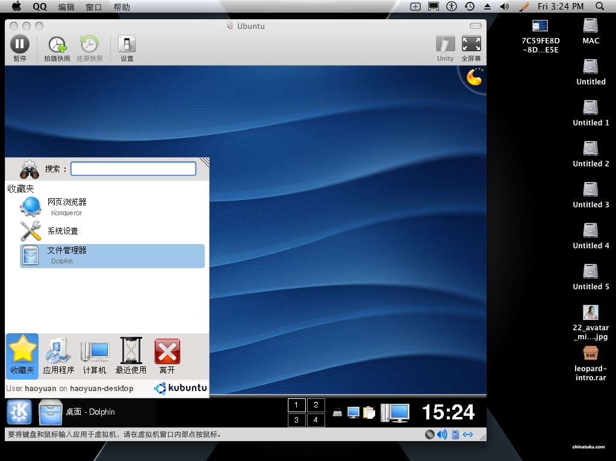Click the 15:24 panel clock
Screen dimensions: 616x461
point(448,412)
